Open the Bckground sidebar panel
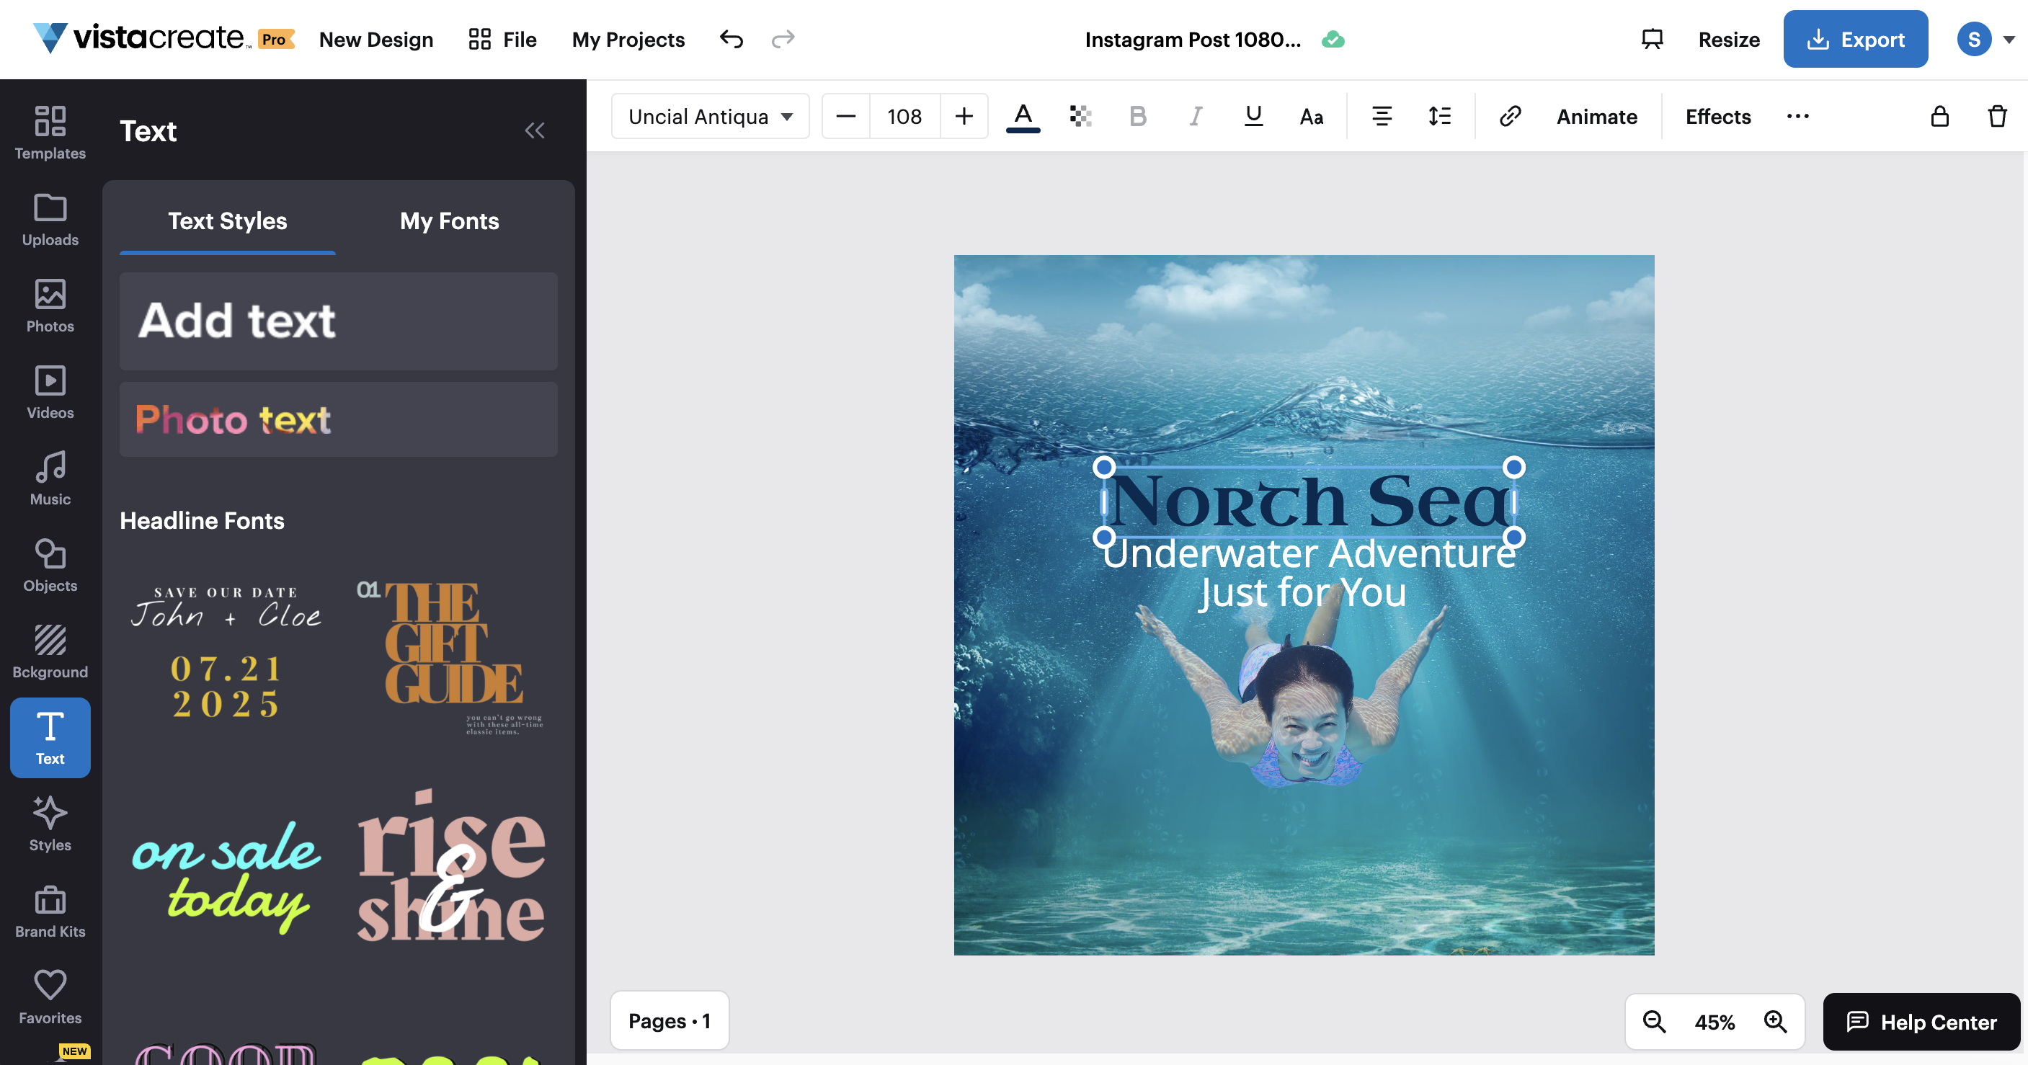The width and height of the screenshot is (2028, 1065). pos(50,651)
